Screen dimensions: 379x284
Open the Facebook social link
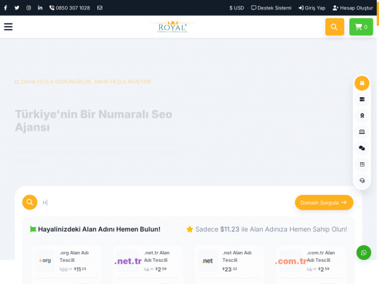coord(6,8)
